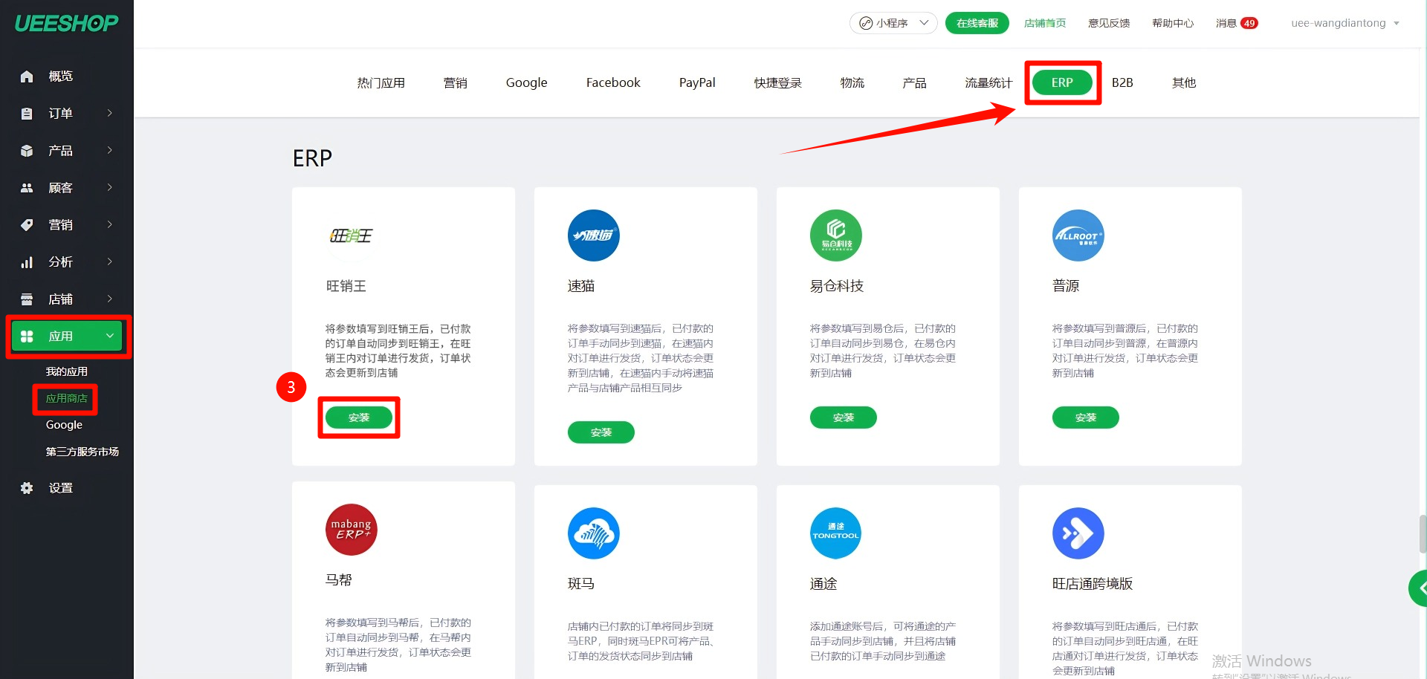This screenshot has height=679, width=1427.
Task: Click the 应用 grid icon
Action: pos(27,337)
